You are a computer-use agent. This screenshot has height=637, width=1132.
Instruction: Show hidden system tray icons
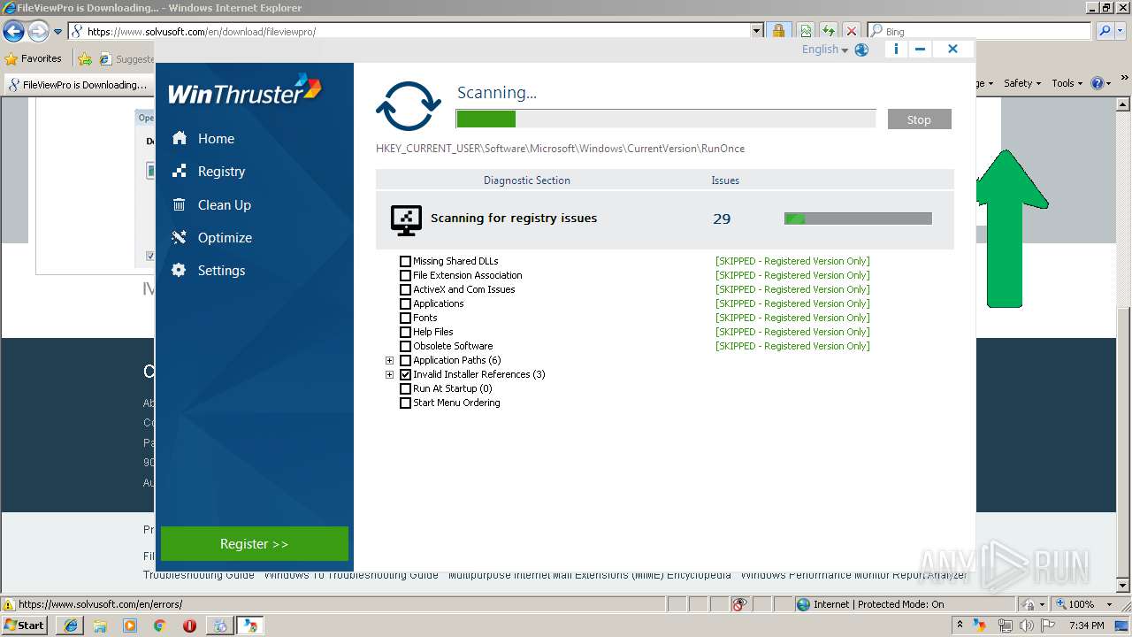point(960,625)
